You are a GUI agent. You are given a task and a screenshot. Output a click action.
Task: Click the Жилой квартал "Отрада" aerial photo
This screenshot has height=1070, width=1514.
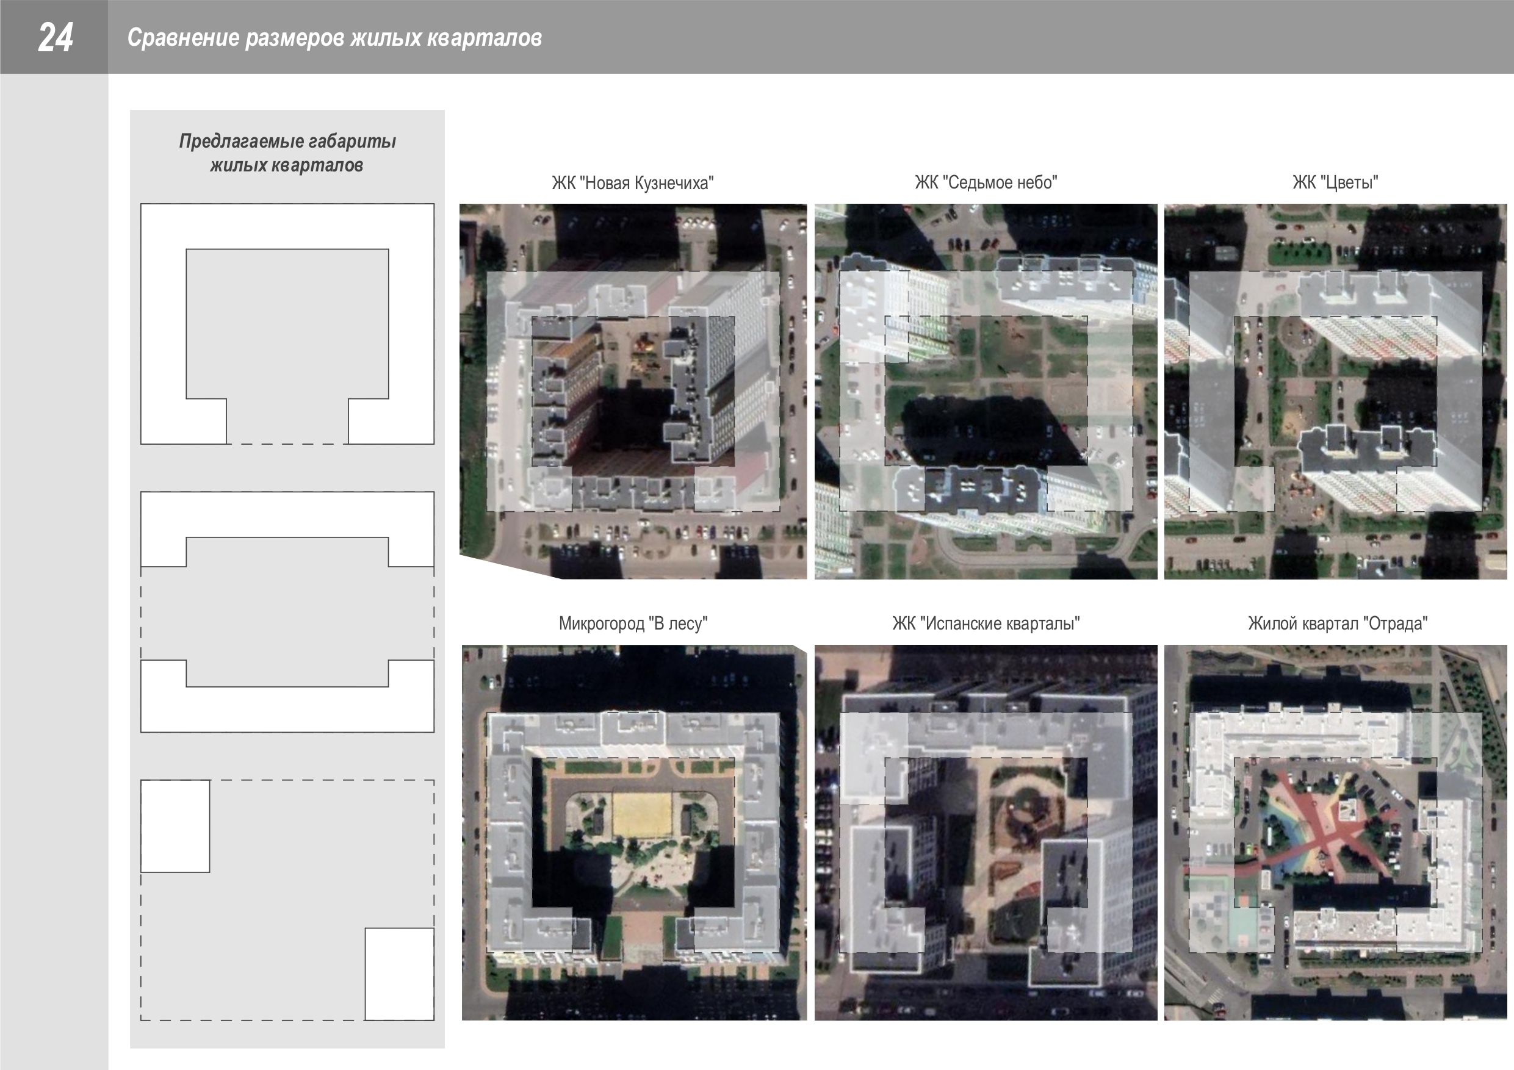[x=1335, y=832]
